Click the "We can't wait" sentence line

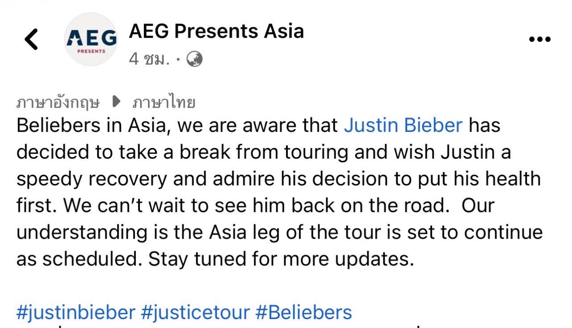tap(256, 206)
